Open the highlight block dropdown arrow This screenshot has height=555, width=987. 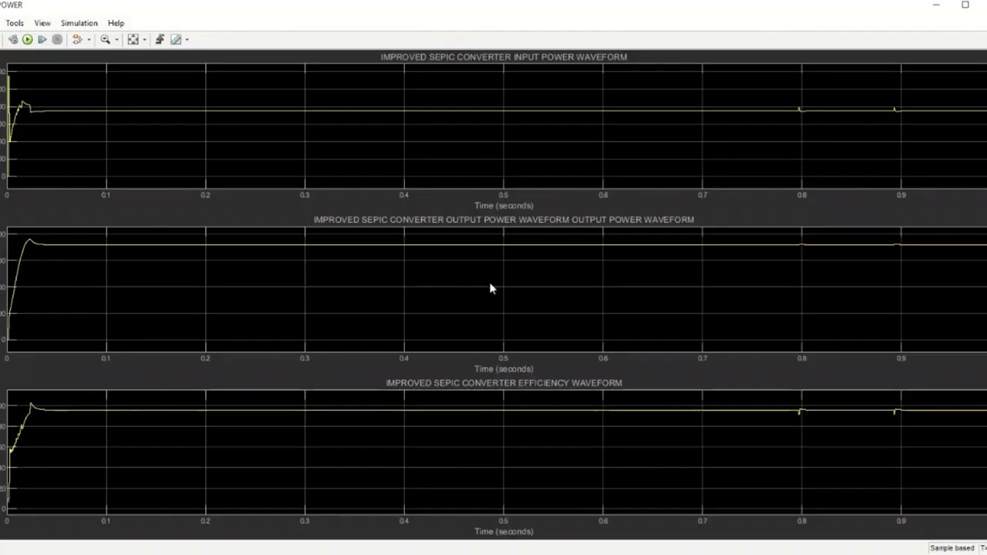coord(89,39)
